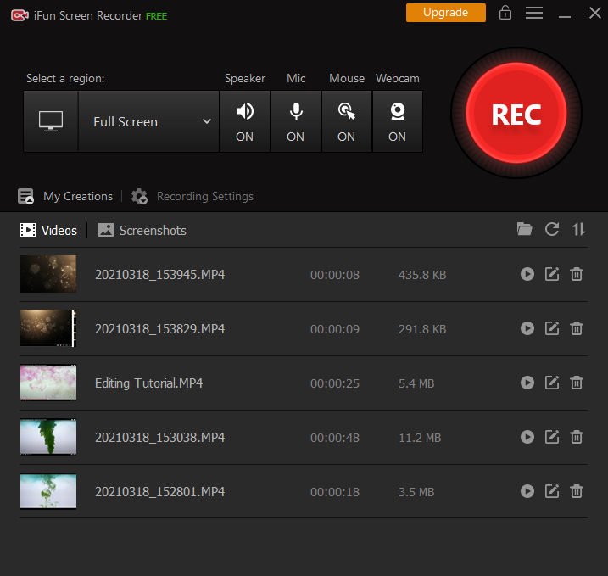Disable the Mouse click effect
This screenshot has width=608, height=576.
[x=346, y=121]
